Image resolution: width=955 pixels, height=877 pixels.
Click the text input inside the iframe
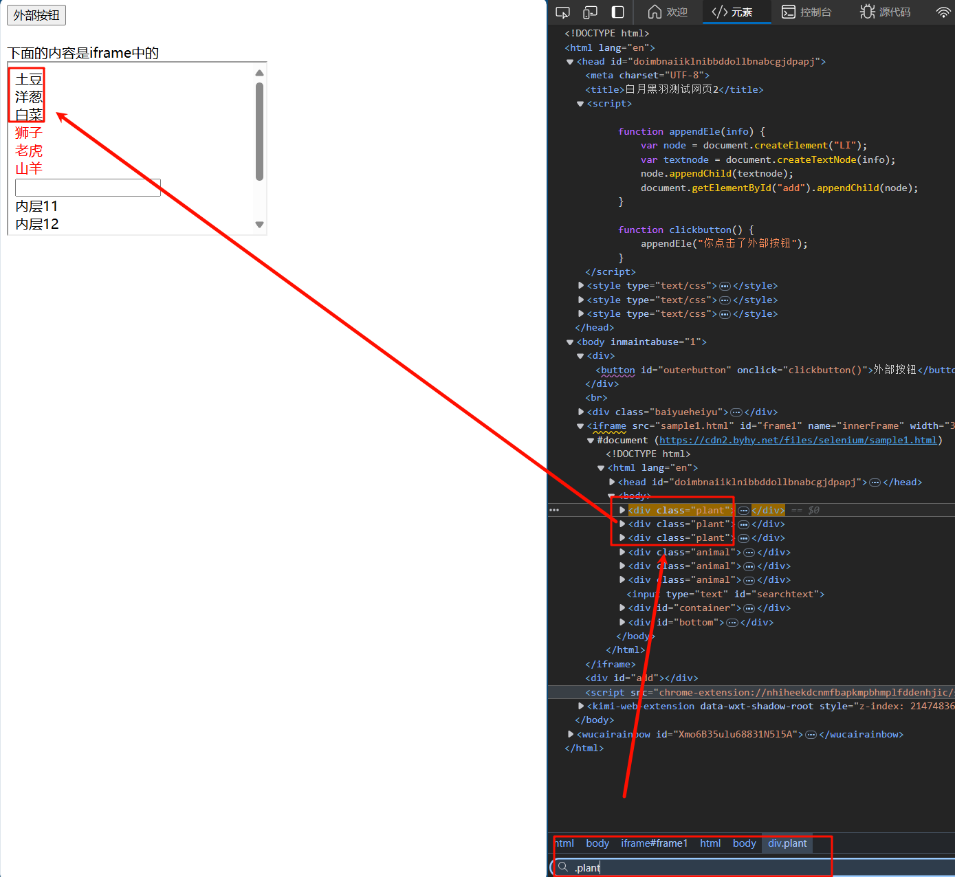(88, 188)
